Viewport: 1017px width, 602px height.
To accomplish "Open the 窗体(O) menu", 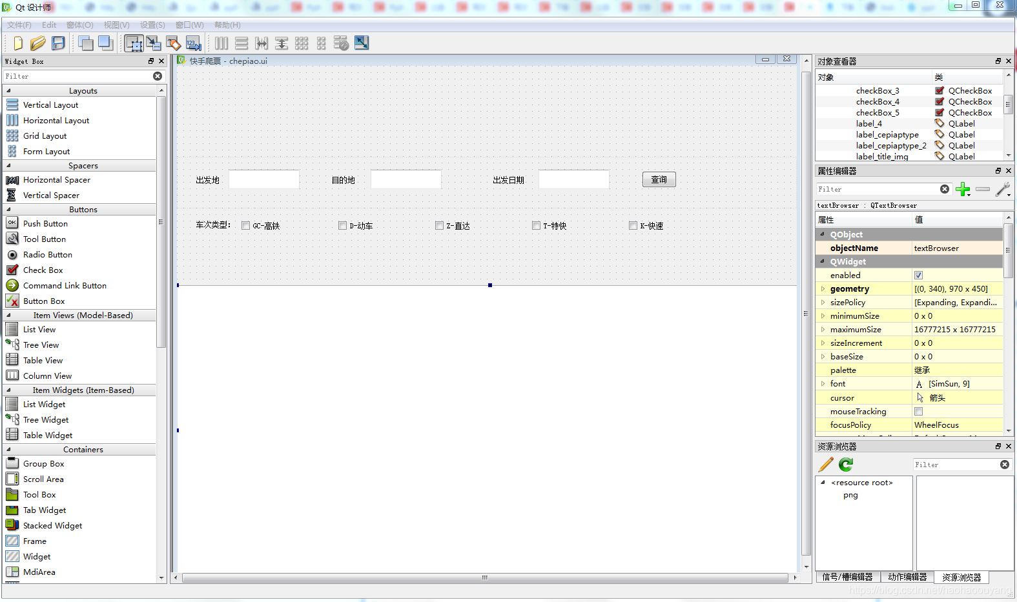I will coord(80,25).
